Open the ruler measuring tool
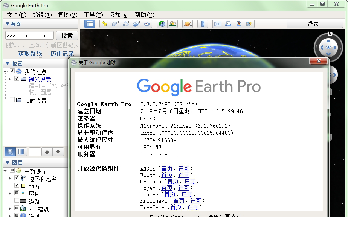Screen dimensions: 348x225 tap(203, 24)
